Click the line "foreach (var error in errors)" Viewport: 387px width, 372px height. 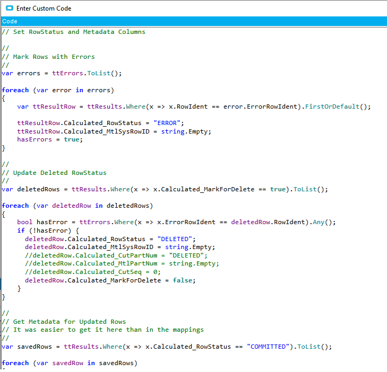[x=58, y=90]
